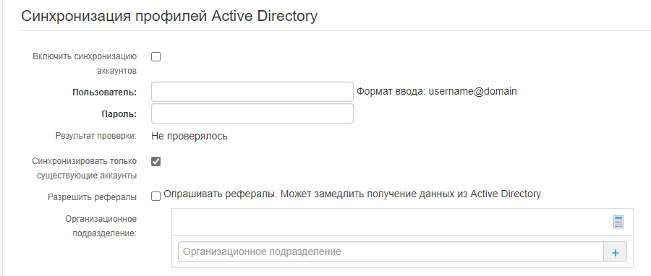
Task: Click 'Опрашивать рефералы' description text
Action: tap(353, 194)
